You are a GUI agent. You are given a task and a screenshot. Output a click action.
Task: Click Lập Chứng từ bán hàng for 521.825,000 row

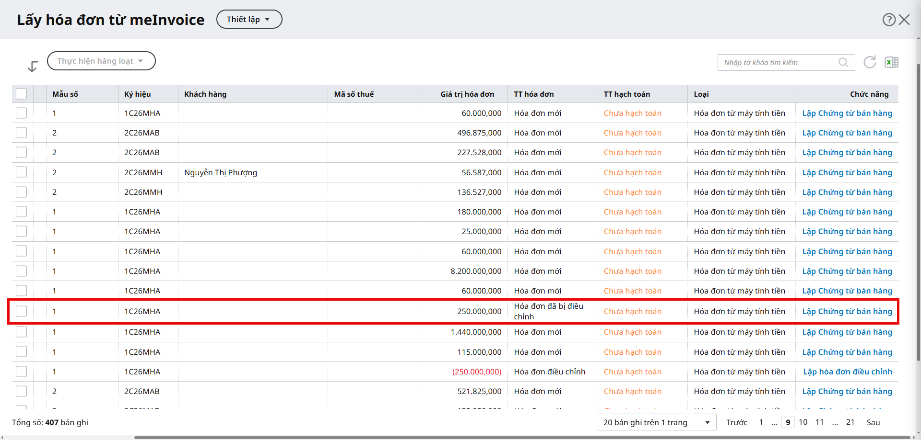847,391
